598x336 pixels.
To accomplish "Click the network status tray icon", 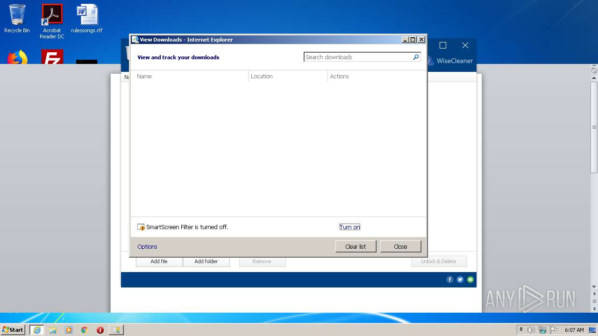I will point(542,330).
